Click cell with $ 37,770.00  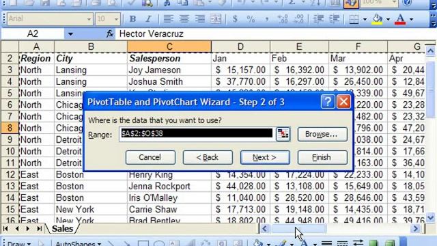tap(240, 82)
